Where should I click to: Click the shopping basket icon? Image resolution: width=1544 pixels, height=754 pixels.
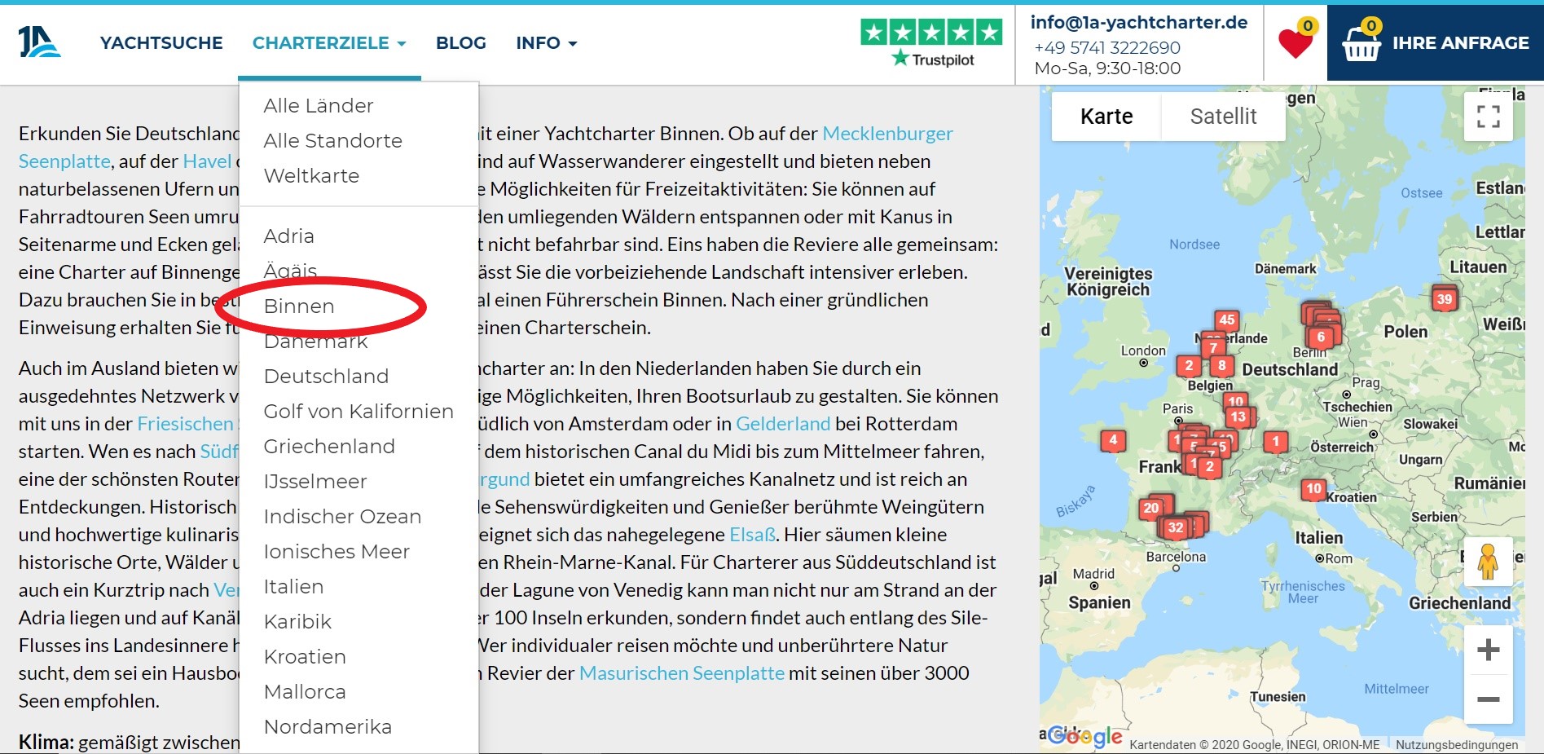1361,43
